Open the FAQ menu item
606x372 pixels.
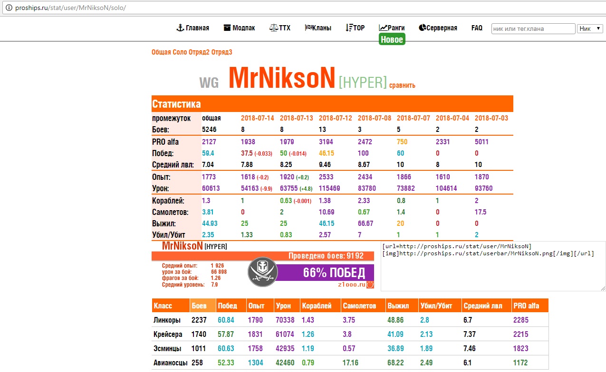tap(477, 28)
